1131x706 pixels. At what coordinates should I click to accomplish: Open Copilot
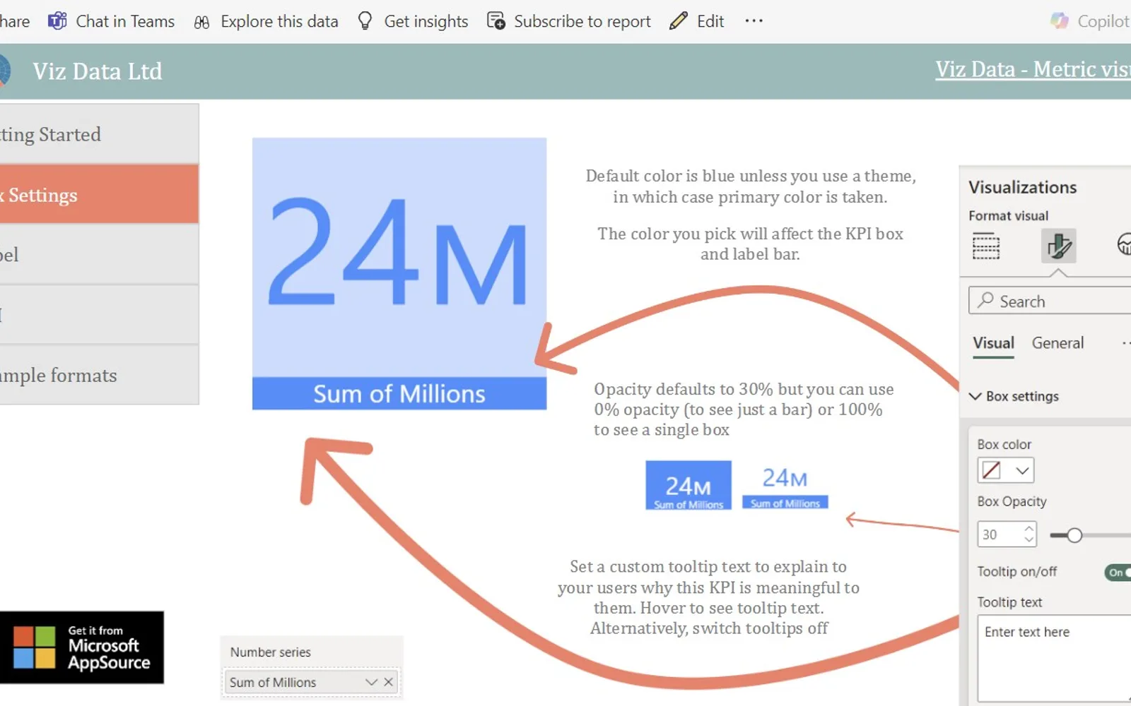(x=1090, y=21)
